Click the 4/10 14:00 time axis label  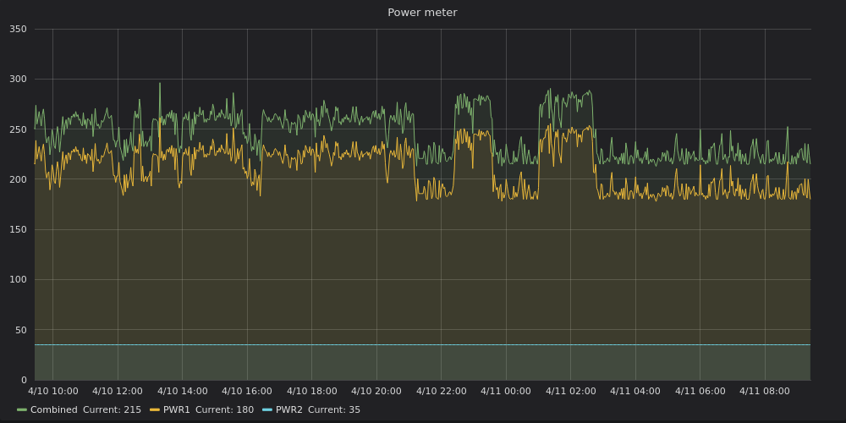pos(183,391)
